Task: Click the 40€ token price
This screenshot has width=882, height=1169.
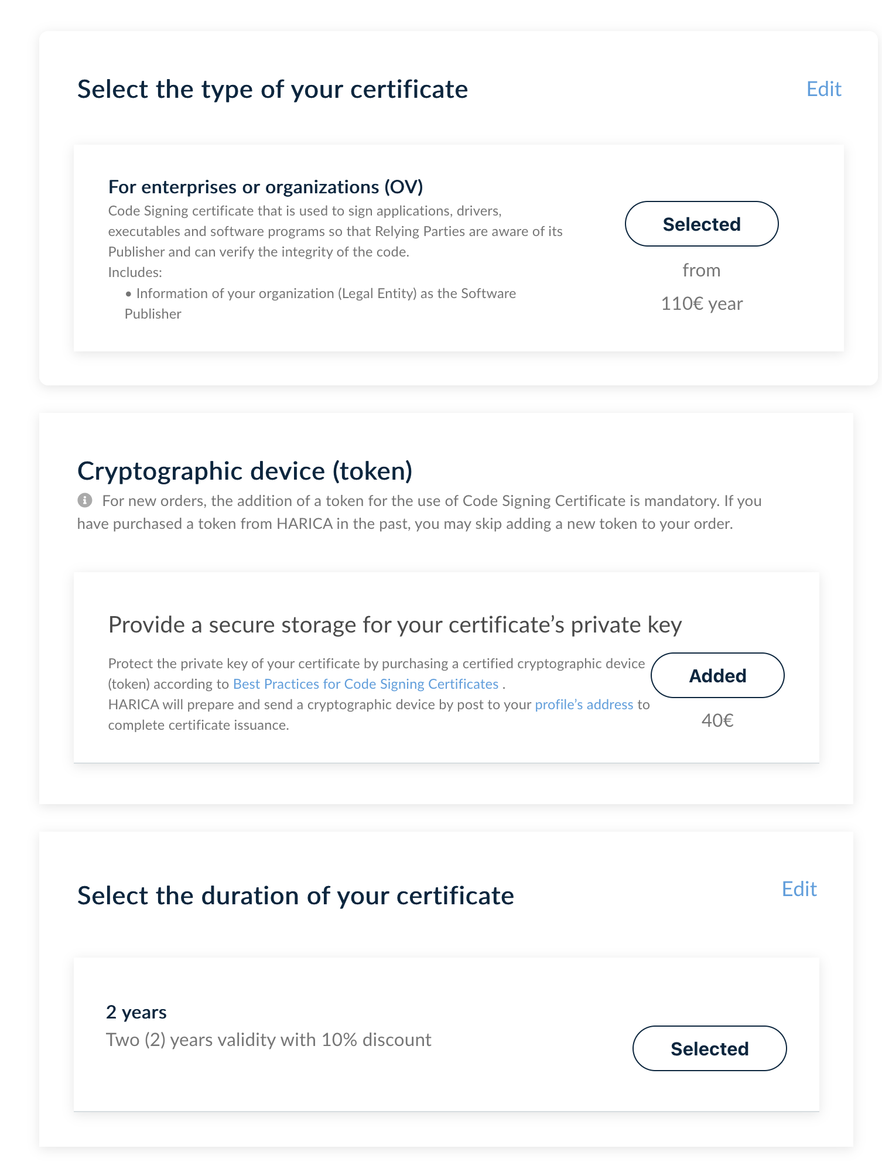Action: coord(717,720)
